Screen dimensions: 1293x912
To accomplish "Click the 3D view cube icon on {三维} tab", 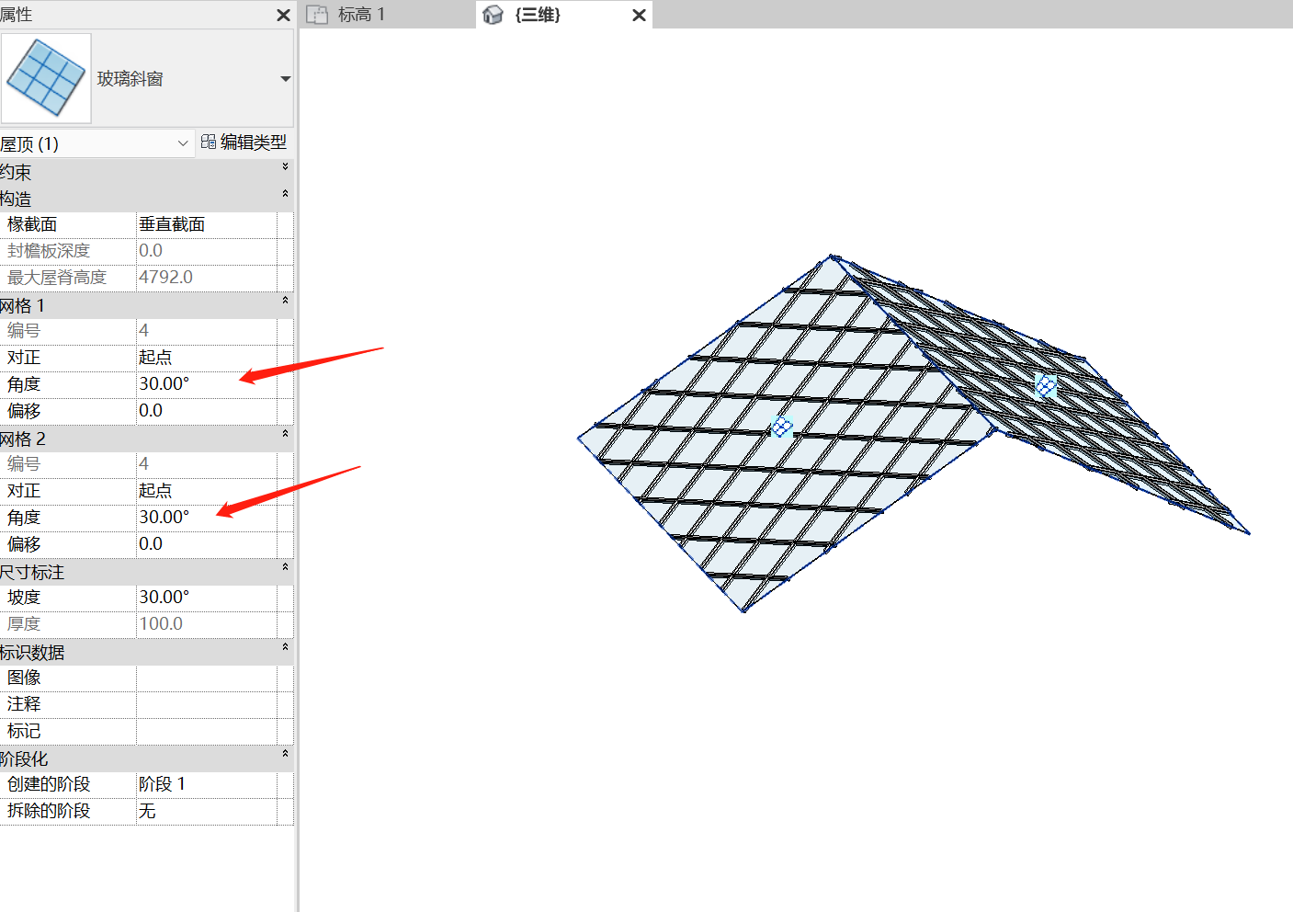I will [493, 15].
